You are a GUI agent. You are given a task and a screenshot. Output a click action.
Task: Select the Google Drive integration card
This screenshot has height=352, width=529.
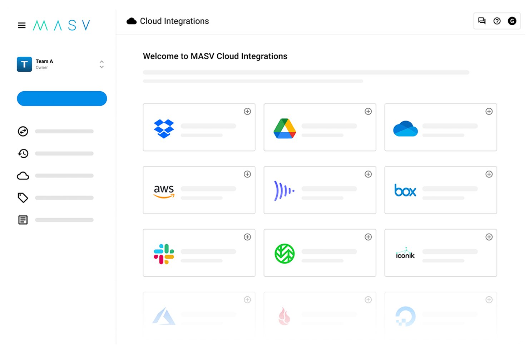click(320, 127)
